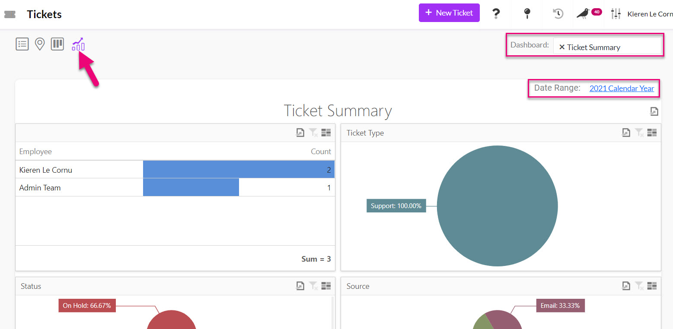Screen dimensions: 673x329
Task: Clear filter on Status panel
Action: [x=313, y=286]
